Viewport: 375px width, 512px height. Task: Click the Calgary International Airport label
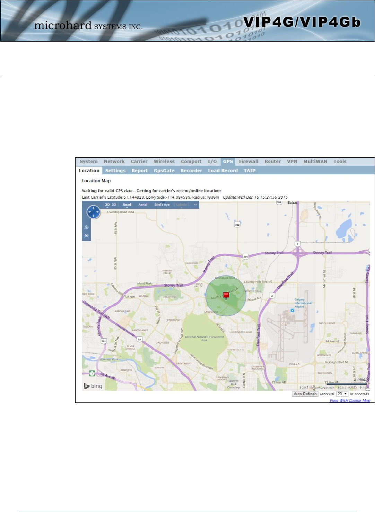click(x=303, y=303)
